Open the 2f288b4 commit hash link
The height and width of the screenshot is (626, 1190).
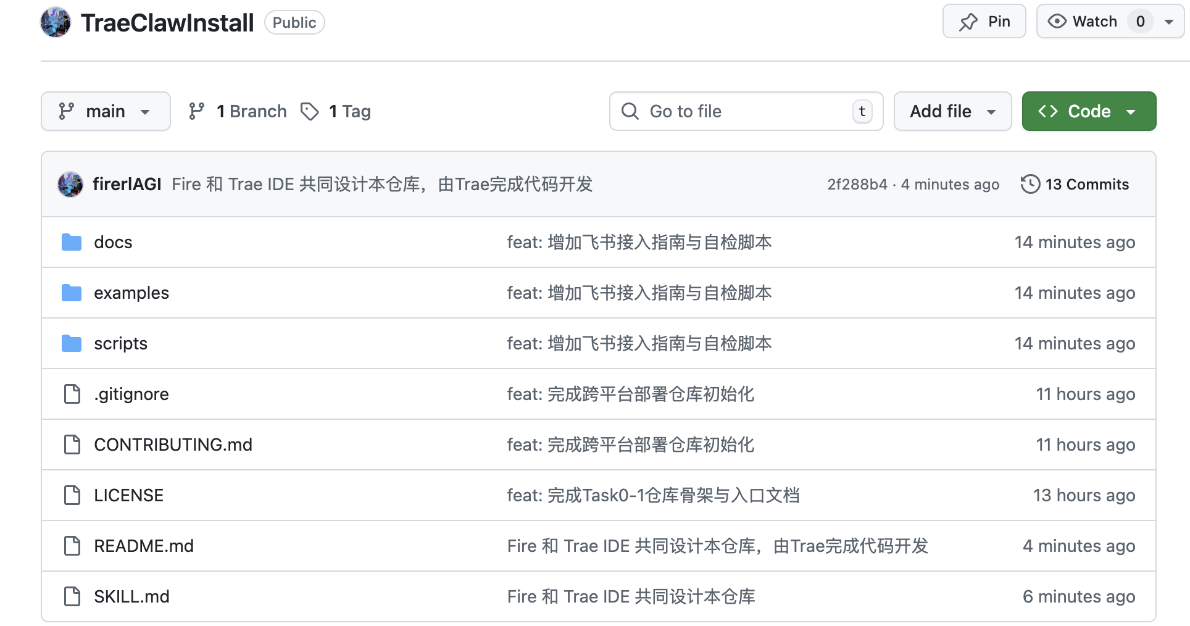click(857, 184)
